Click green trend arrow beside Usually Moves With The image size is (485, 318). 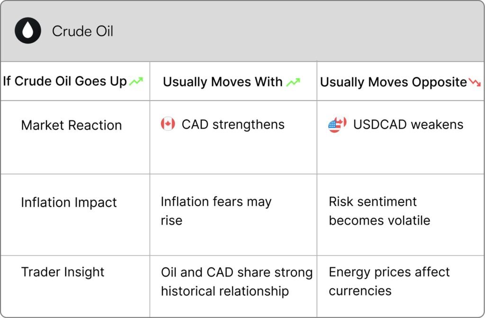293,82
